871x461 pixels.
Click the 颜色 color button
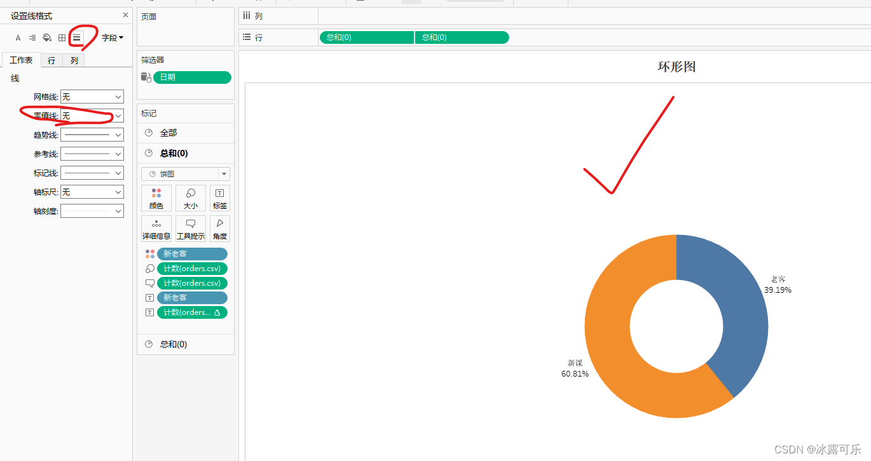pyautogui.click(x=156, y=198)
